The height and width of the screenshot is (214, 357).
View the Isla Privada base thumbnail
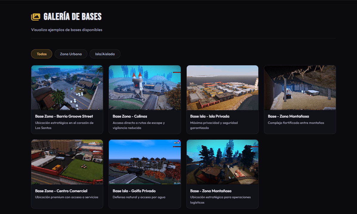[x=222, y=88]
